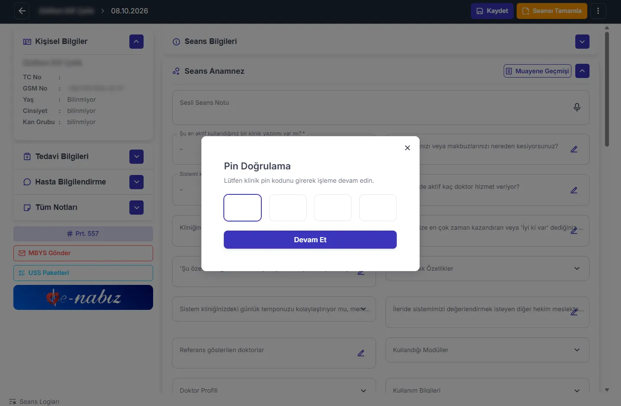Click the Tedavi Bilgileri clipboard icon
The width and height of the screenshot is (621, 406).
27,156
